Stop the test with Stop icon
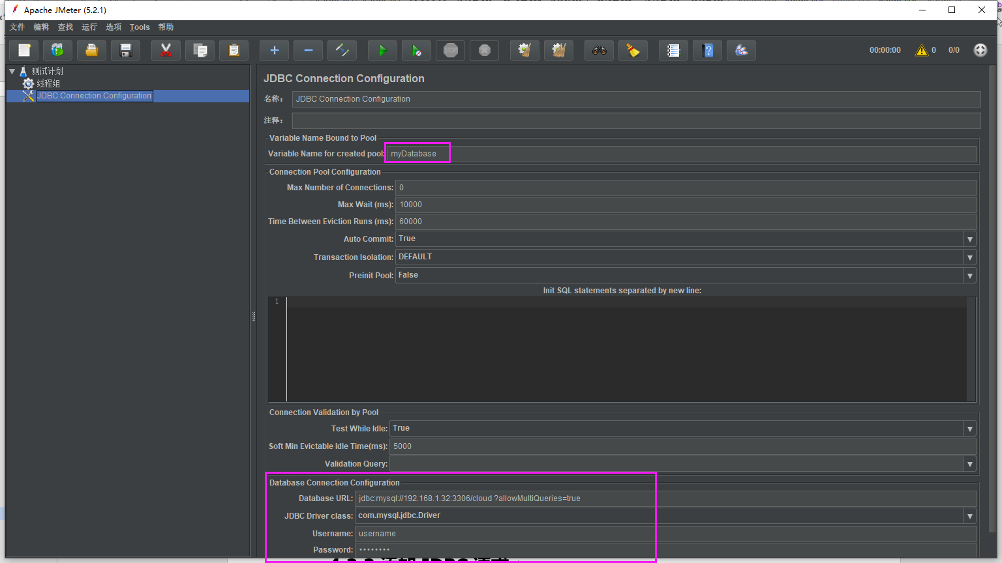The width and height of the screenshot is (1002, 563). (x=451, y=50)
